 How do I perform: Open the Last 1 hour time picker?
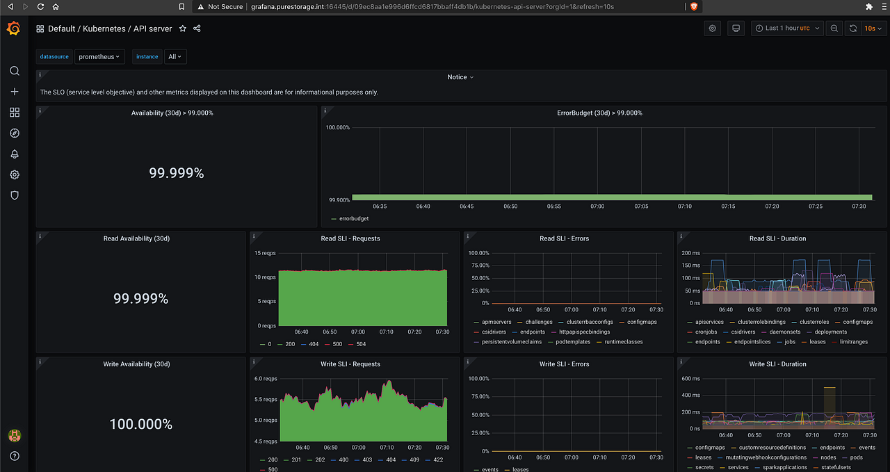click(x=786, y=28)
